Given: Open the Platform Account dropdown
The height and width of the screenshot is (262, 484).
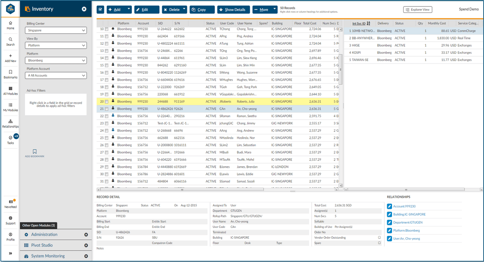Looking at the screenshot, I should 56,75.
